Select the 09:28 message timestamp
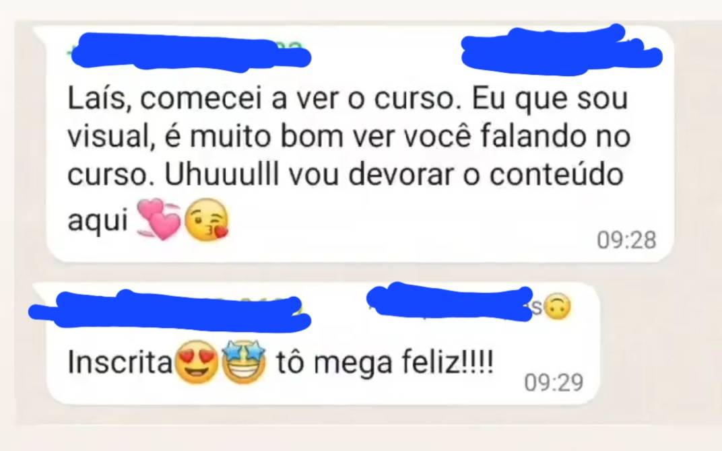The image size is (722, 451). [626, 240]
